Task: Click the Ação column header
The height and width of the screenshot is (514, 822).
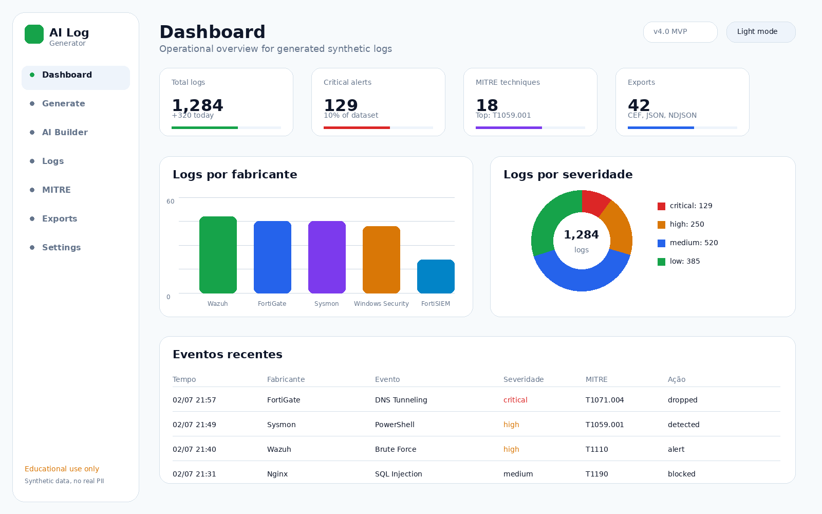Action: 677,379
